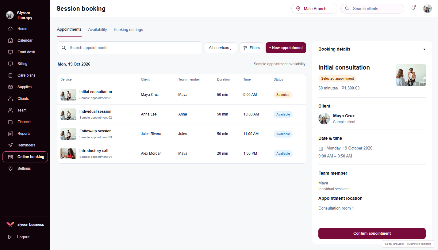Click the Available status for Anna Lee
Viewport: 438px width, 250px height.
click(283, 114)
